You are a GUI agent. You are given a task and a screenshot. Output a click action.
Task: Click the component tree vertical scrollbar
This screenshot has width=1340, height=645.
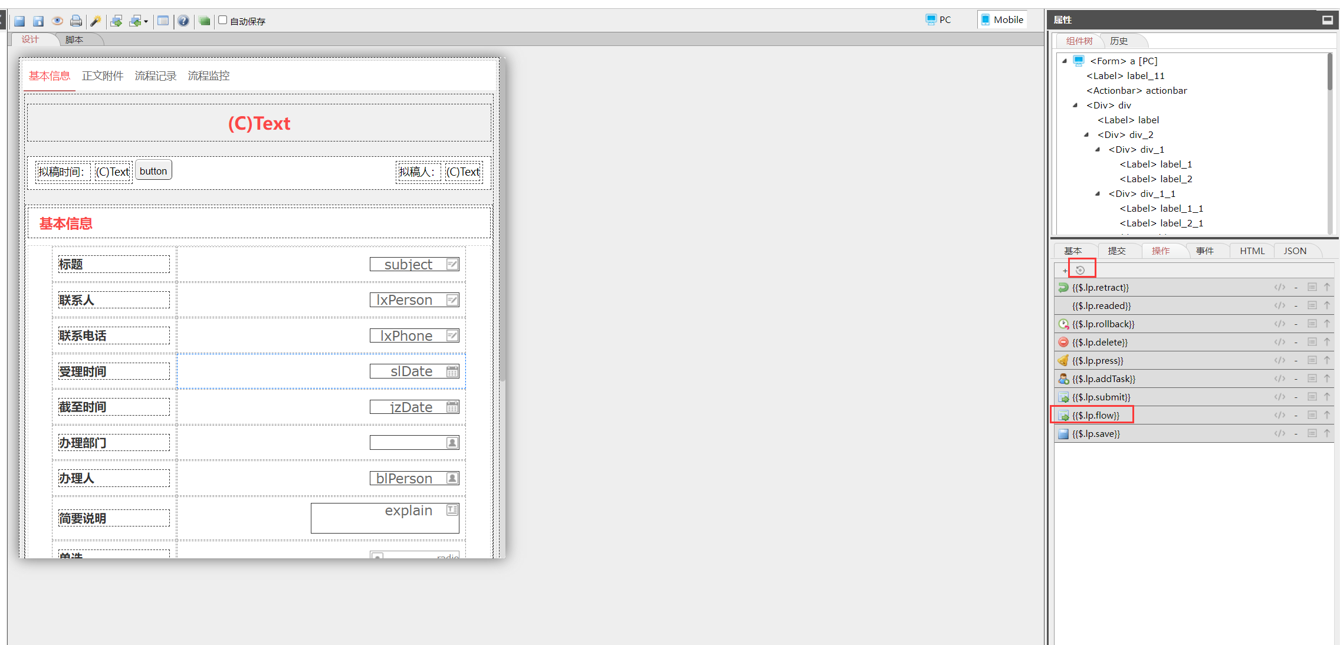pyautogui.click(x=1329, y=72)
